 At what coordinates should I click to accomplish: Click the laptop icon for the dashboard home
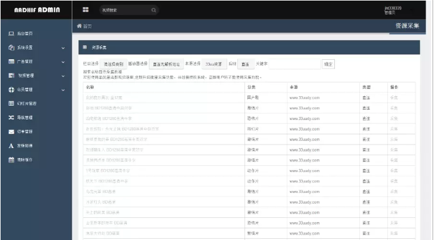pos(11,33)
